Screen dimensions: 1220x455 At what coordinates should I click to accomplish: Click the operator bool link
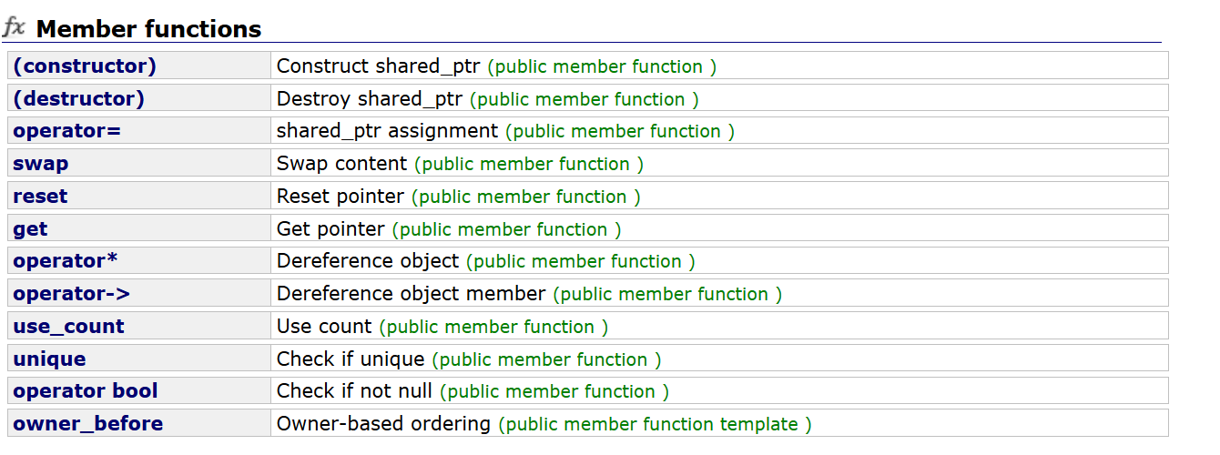pos(85,391)
